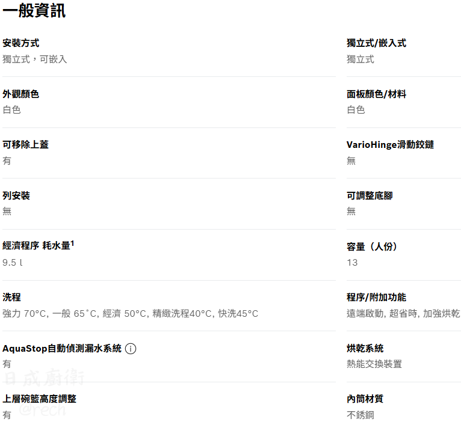Screen dimensions: 461x422
Task: Select the 外觀顏色 label
Action: (x=21, y=94)
